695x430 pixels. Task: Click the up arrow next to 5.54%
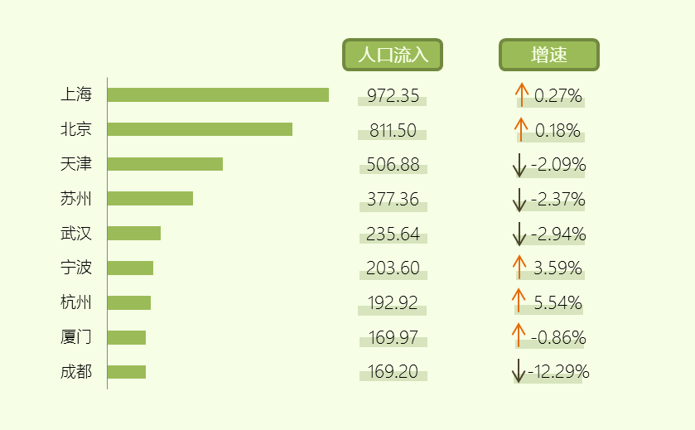tap(519, 300)
